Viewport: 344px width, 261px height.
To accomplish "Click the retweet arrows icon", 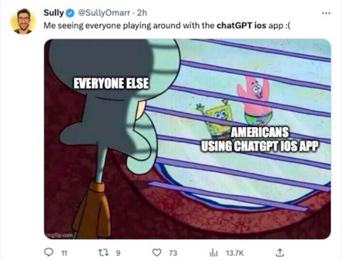I will pyautogui.click(x=103, y=252).
